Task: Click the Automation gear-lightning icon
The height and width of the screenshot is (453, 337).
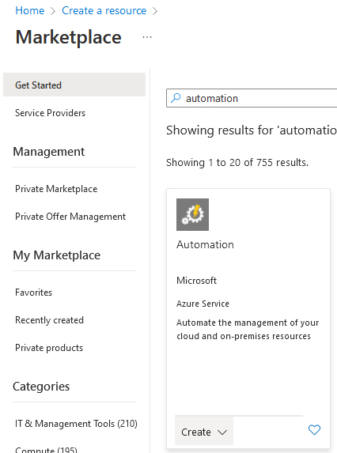Action: pyautogui.click(x=192, y=214)
